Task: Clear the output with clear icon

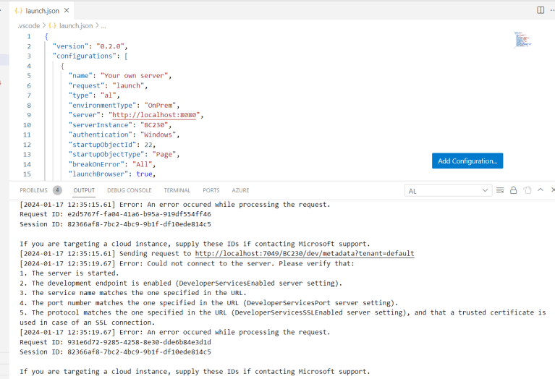Action: coord(500,190)
